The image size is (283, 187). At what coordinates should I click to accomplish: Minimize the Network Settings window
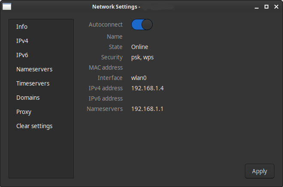coord(257,7)
